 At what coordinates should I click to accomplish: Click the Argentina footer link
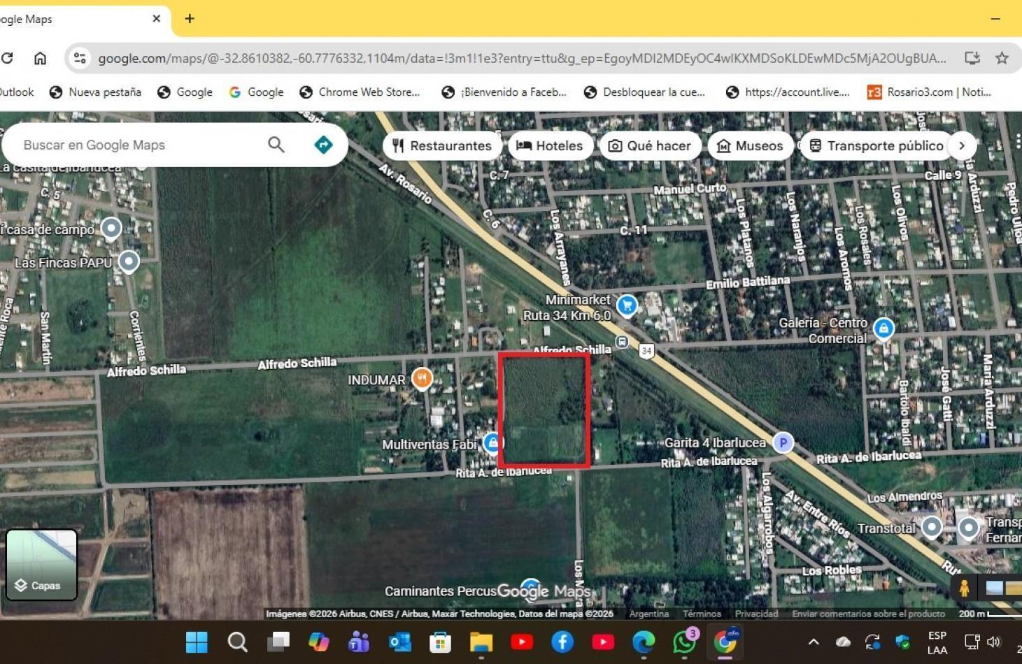[x=649, y=614]
